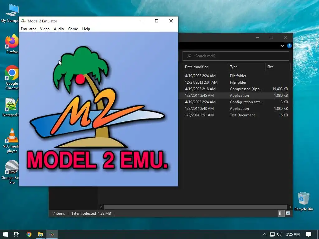Open the network status tray icon
319x239 pixels.
click(272, 234)
